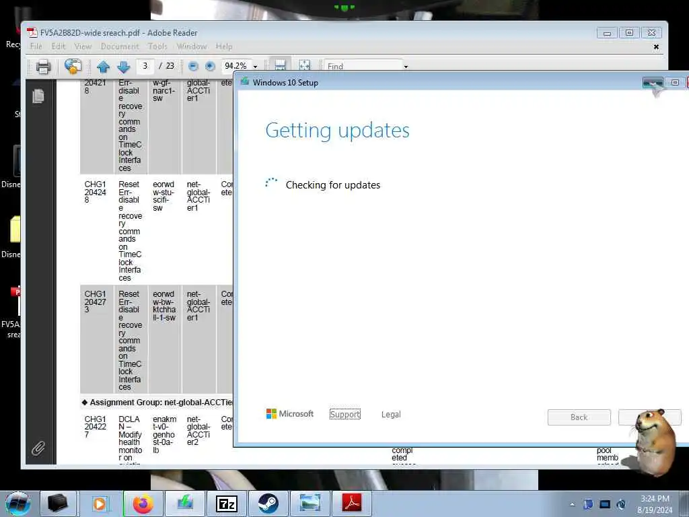Select the cell eorwdw-bw-ktchhall-1-sw
Image resolution: width=689 pixels, height=517 pixels.
164,306
